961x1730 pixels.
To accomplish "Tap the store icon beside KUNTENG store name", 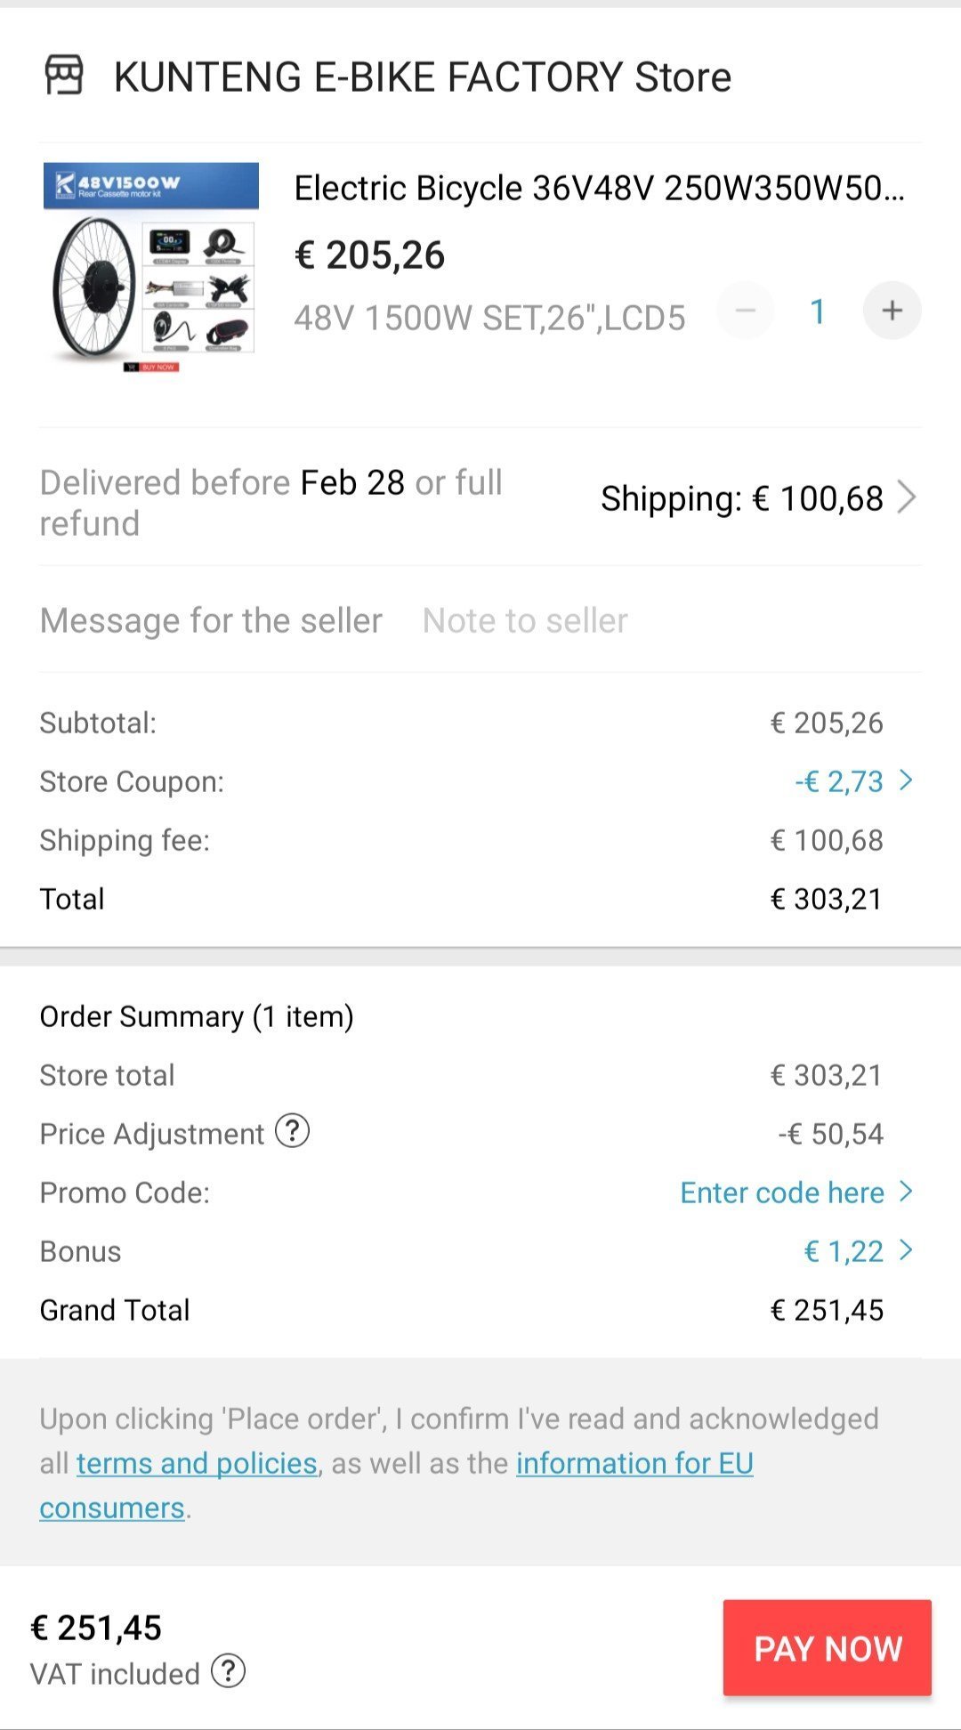I will click(x=64, y=75).
